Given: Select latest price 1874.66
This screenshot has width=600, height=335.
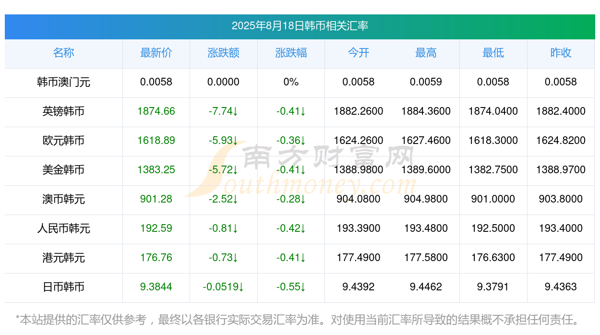Looking at the screenshot, I should [x=156, y=111].
